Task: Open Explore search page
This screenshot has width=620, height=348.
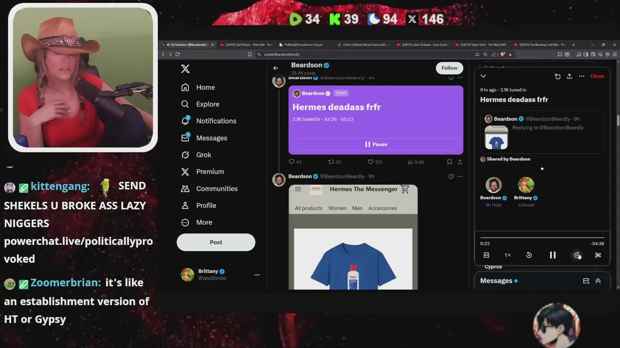Action: pyautogui.click(x=200, y=104)
